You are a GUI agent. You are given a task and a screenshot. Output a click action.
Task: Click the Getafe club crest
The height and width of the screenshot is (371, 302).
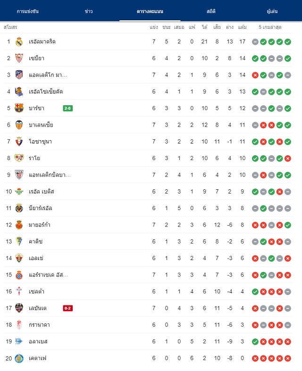(19, 358)
